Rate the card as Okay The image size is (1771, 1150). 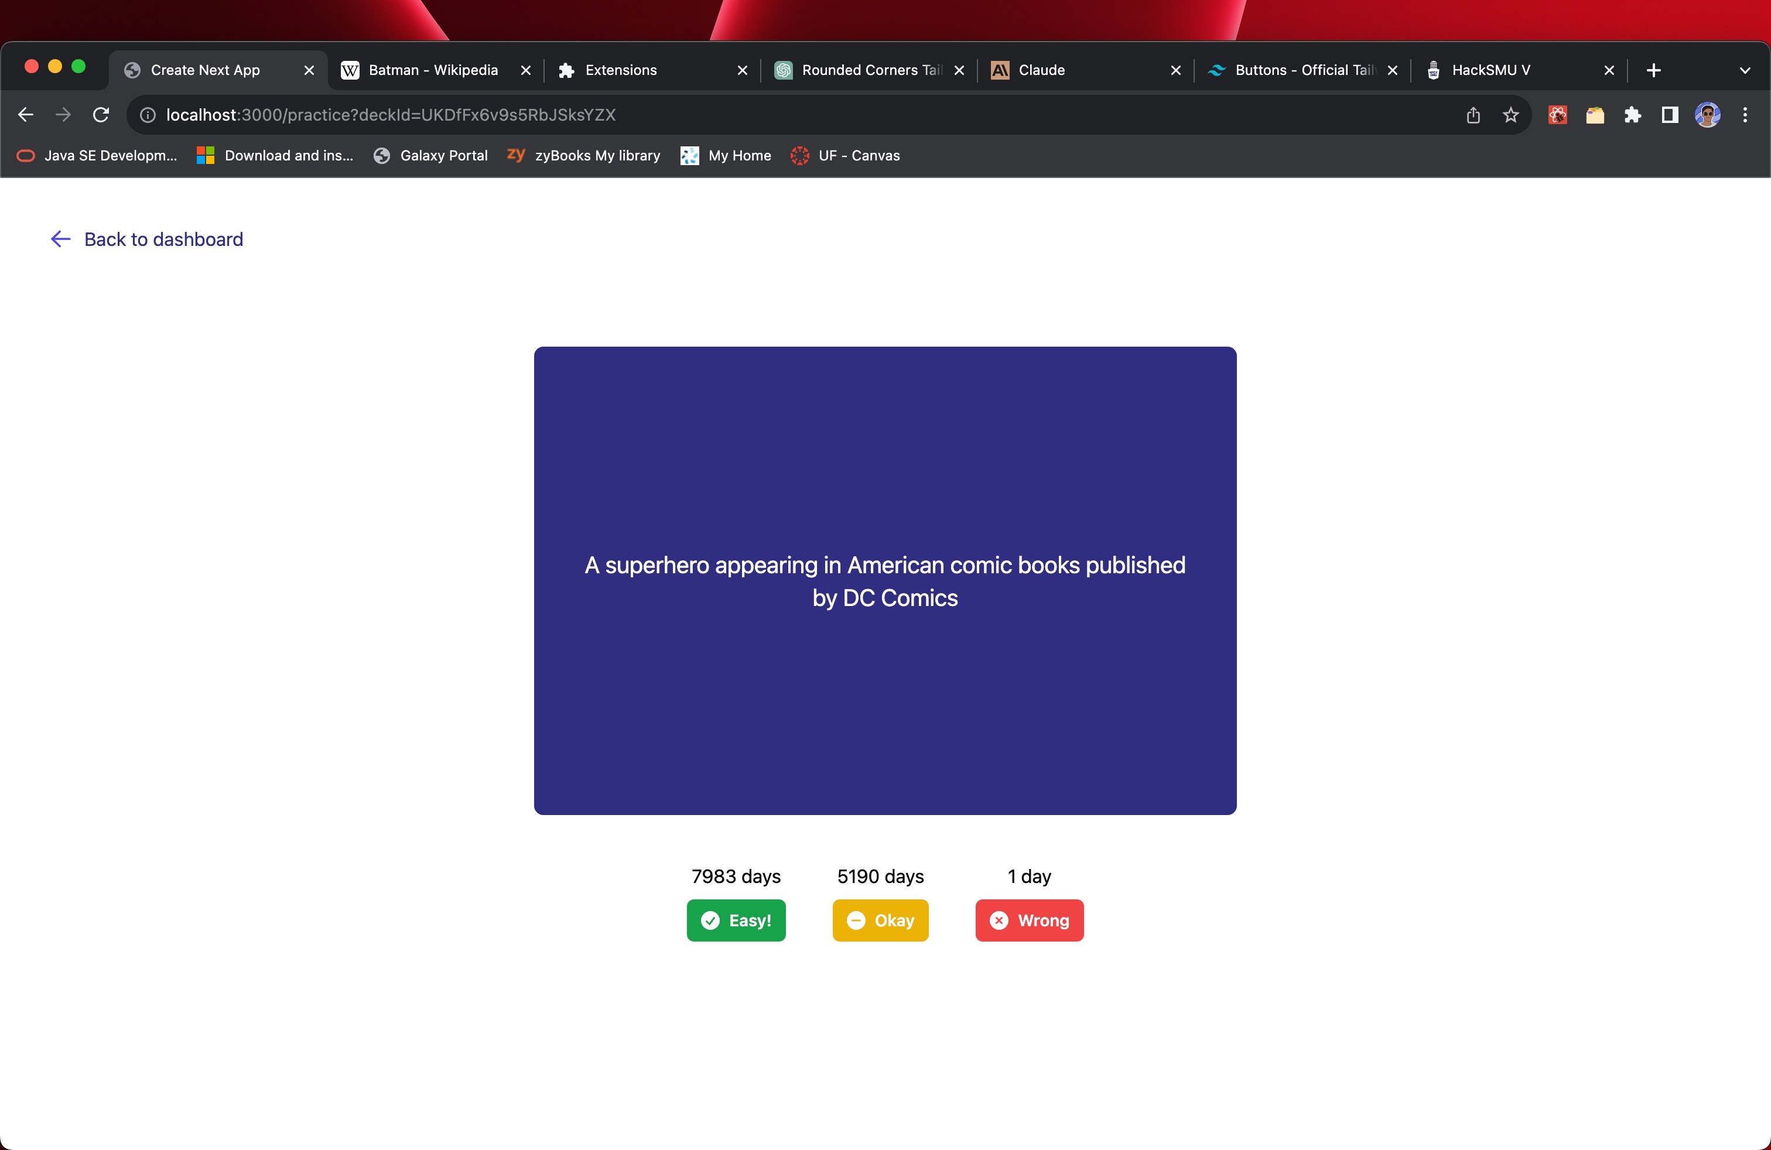[x=880, y=920]
